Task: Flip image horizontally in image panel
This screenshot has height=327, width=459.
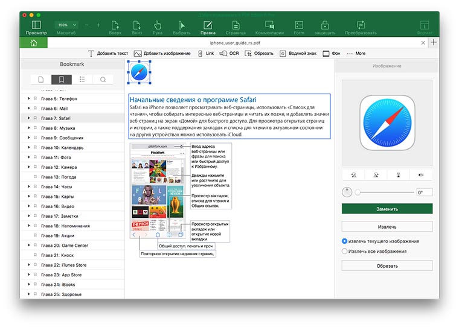Action: [420, 175]
